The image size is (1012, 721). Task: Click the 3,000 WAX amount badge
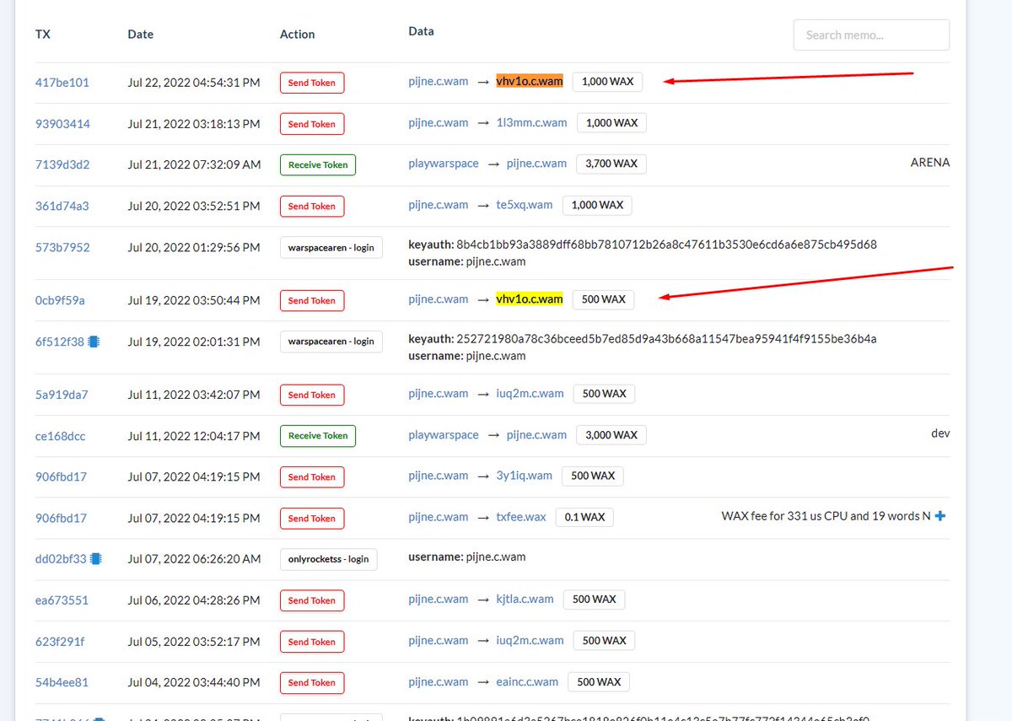click(x=611, y=435)
